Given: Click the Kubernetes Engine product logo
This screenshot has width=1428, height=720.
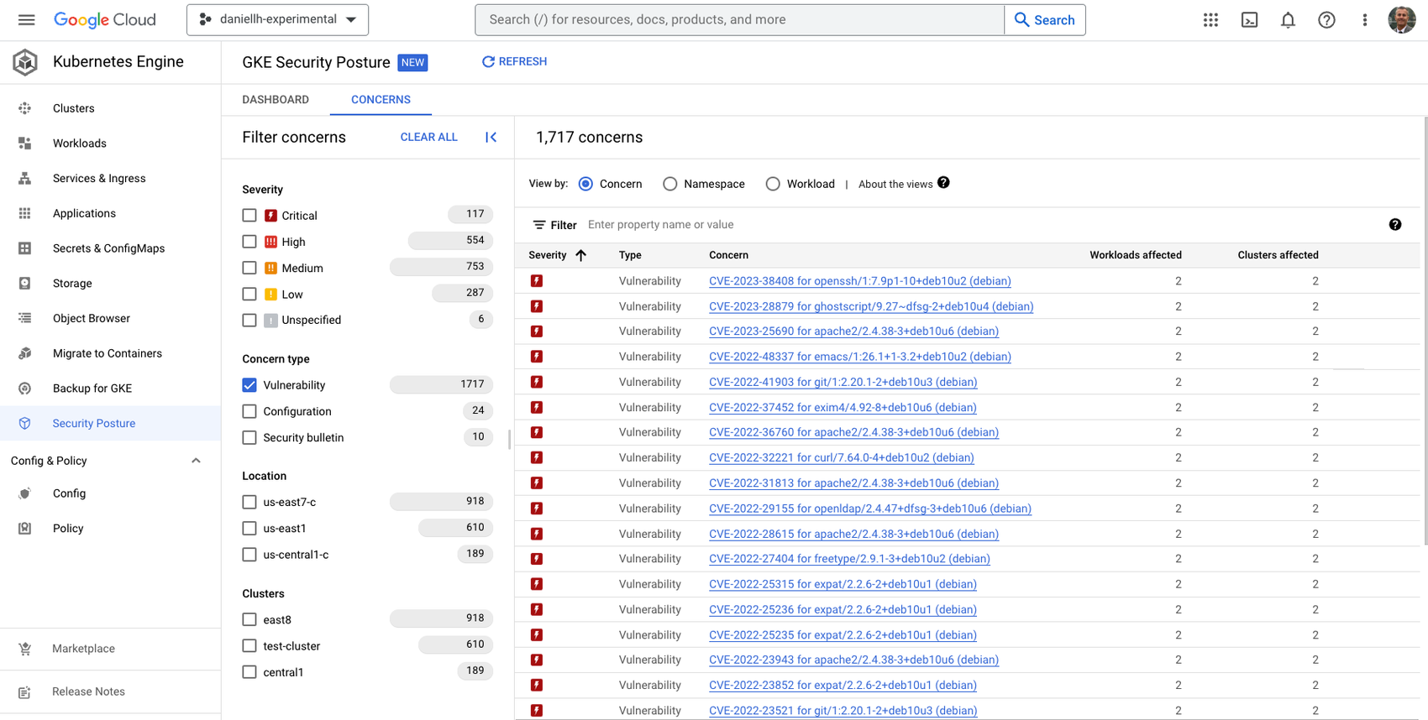Looking at the screenshot, I should [25, 61].
